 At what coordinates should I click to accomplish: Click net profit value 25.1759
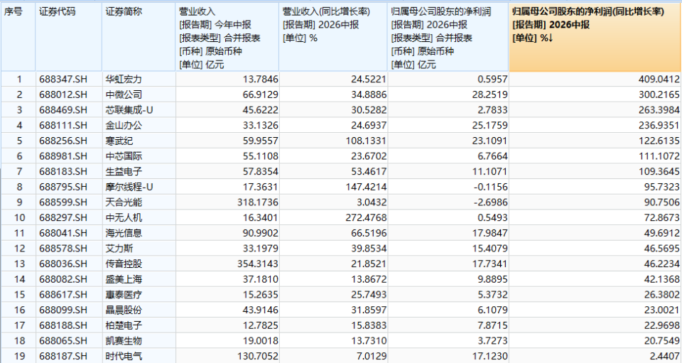coord(491,125)
